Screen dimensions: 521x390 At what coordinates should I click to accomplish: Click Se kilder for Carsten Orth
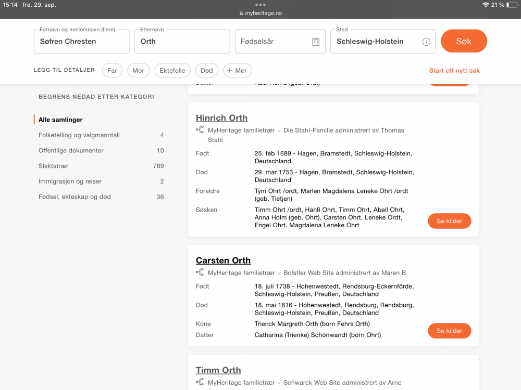tap(449, 331)
